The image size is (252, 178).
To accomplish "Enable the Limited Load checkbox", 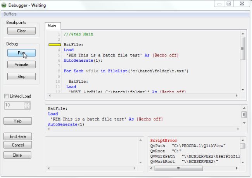I will 6,96.
